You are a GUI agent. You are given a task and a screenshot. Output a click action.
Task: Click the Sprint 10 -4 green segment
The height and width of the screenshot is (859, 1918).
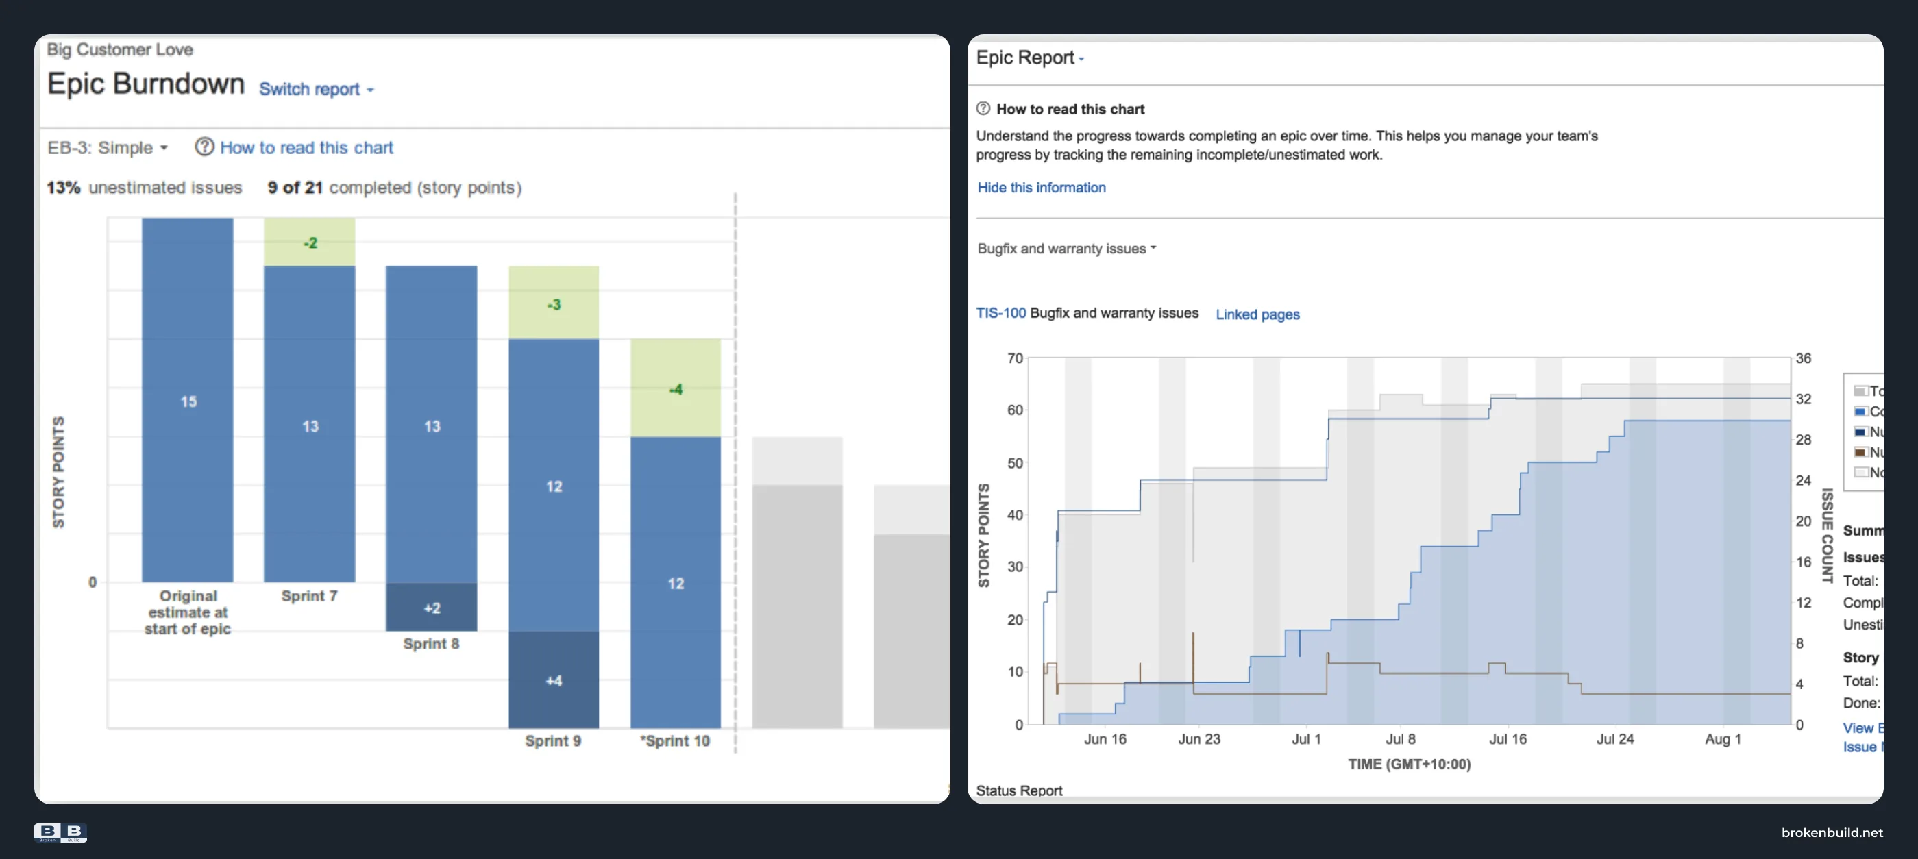point(676,388)
